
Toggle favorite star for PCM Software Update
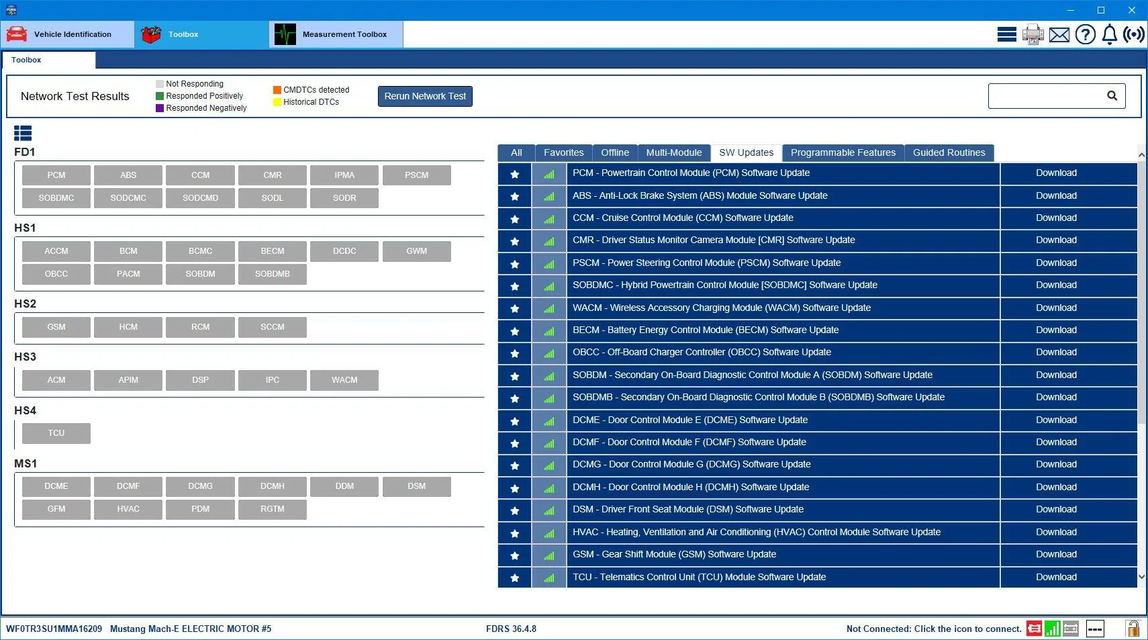click(x=515, y=174)
